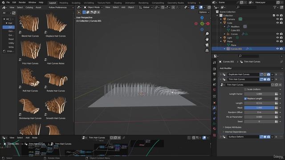Click Catalog in asset browser header
The height and width of the screenshot is (160, 285).
tap(29, 8)
